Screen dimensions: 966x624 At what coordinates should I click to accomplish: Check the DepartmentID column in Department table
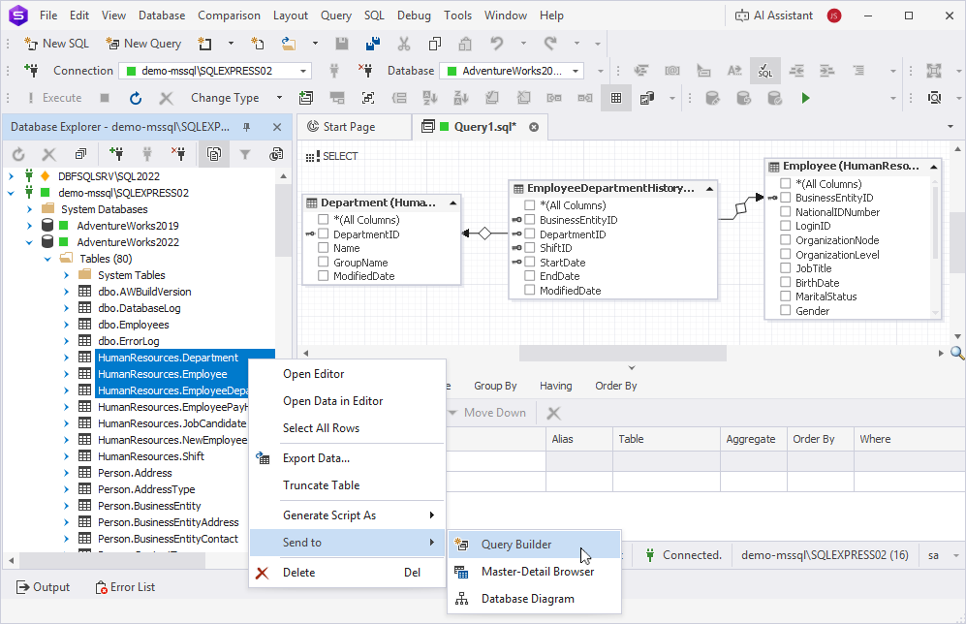tap(324, 234)
